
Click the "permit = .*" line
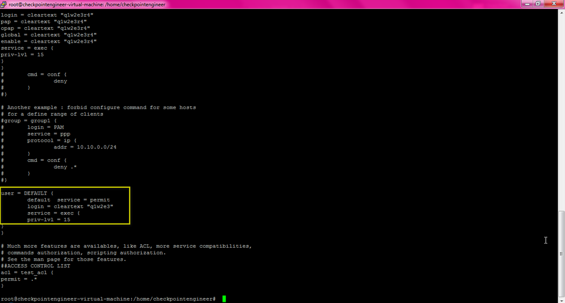pyautogui.click(x=18, y=279)
